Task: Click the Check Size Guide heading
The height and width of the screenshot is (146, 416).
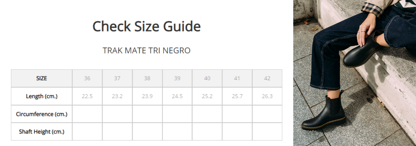Action: tap(146, 26)
